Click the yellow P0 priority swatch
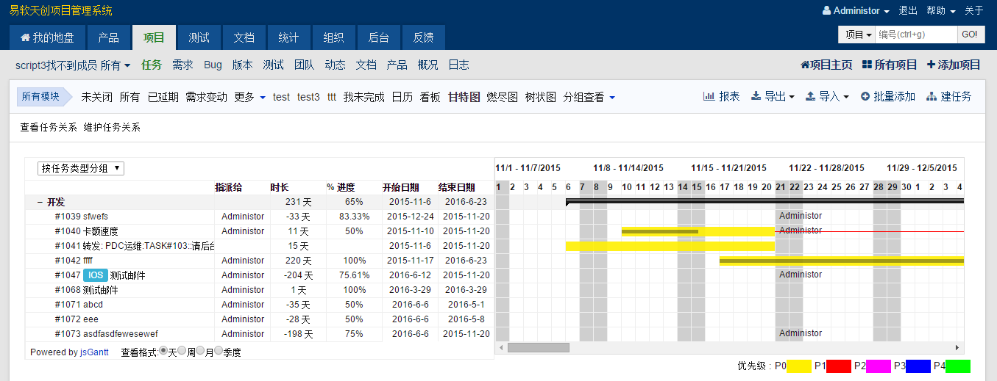 (798, 366)
